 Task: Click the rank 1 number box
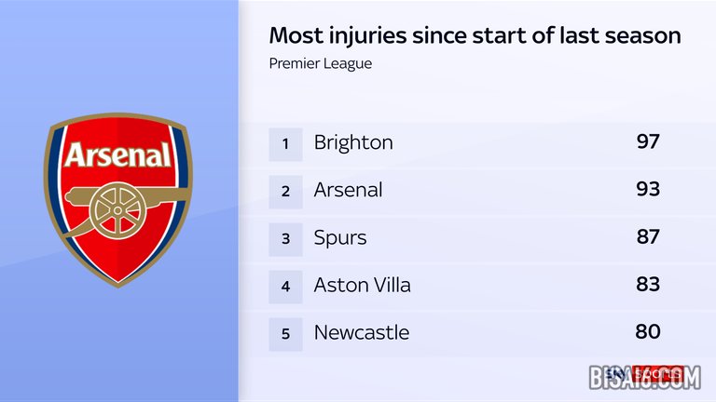[x=286, y=143]
